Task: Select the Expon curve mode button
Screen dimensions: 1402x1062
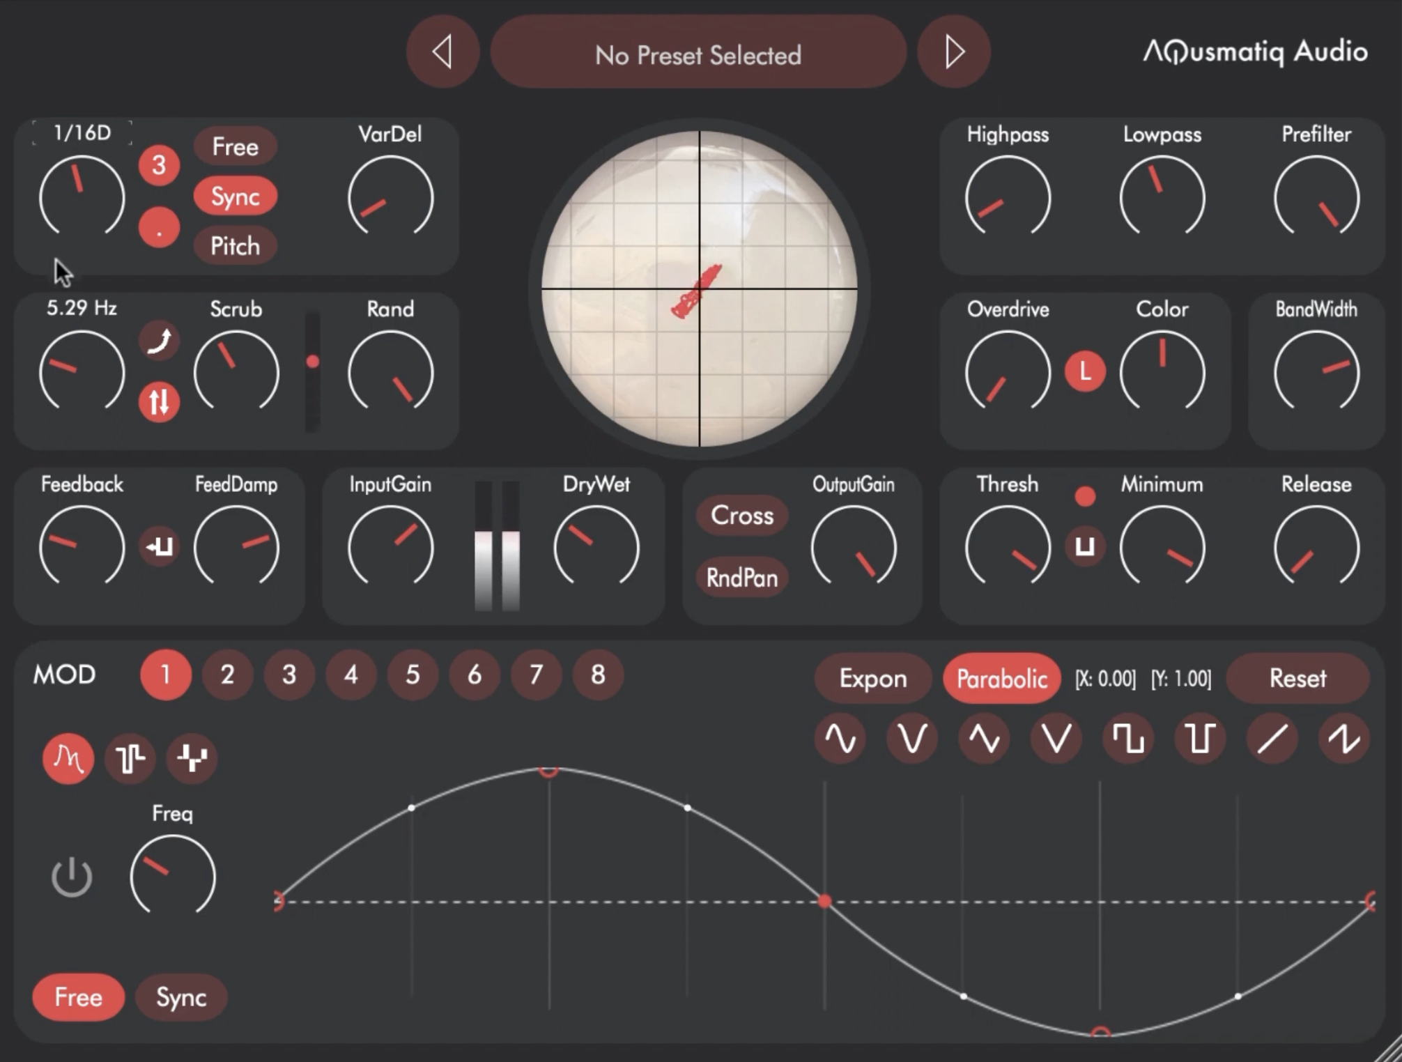Action: (872, 678)
